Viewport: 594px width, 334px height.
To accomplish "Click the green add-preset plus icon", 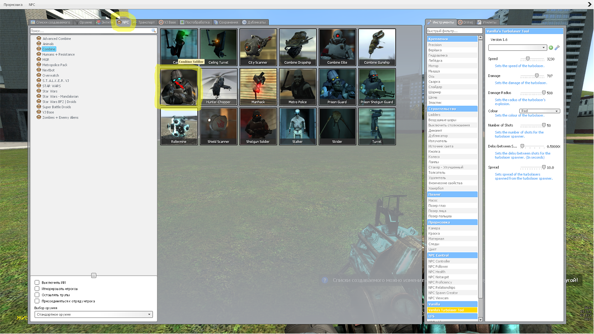I will pyautogui.click(x=551, y=48).
